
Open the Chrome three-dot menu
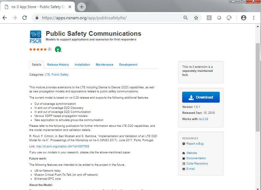pyautogui.click(x=254, y=18)
